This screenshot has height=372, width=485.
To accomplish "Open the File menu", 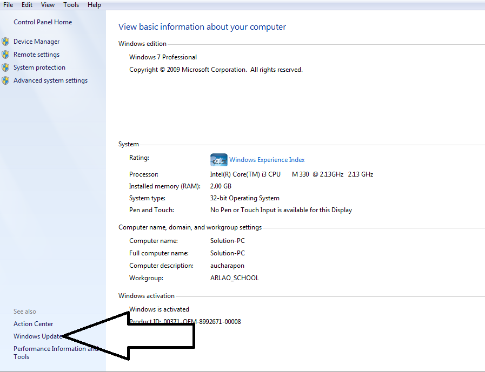I will [x=8, y=5].
